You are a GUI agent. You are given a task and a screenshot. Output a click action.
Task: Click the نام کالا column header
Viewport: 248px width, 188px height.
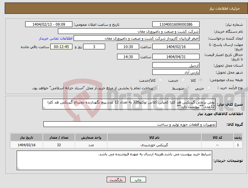[154, 137]
